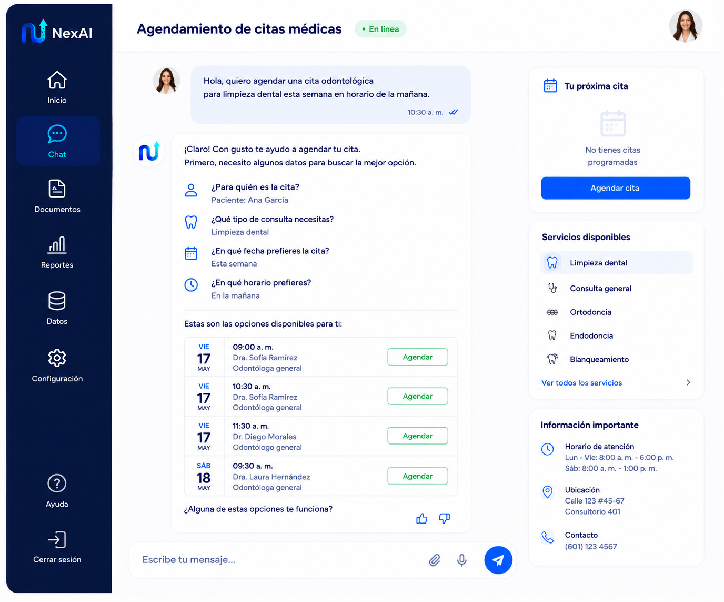This screenshot has height=602, width=724.
Task: Schedule the 10:30 a. m. Dra. Sofía Ramírez slot
Action: [x=418, y=396]
